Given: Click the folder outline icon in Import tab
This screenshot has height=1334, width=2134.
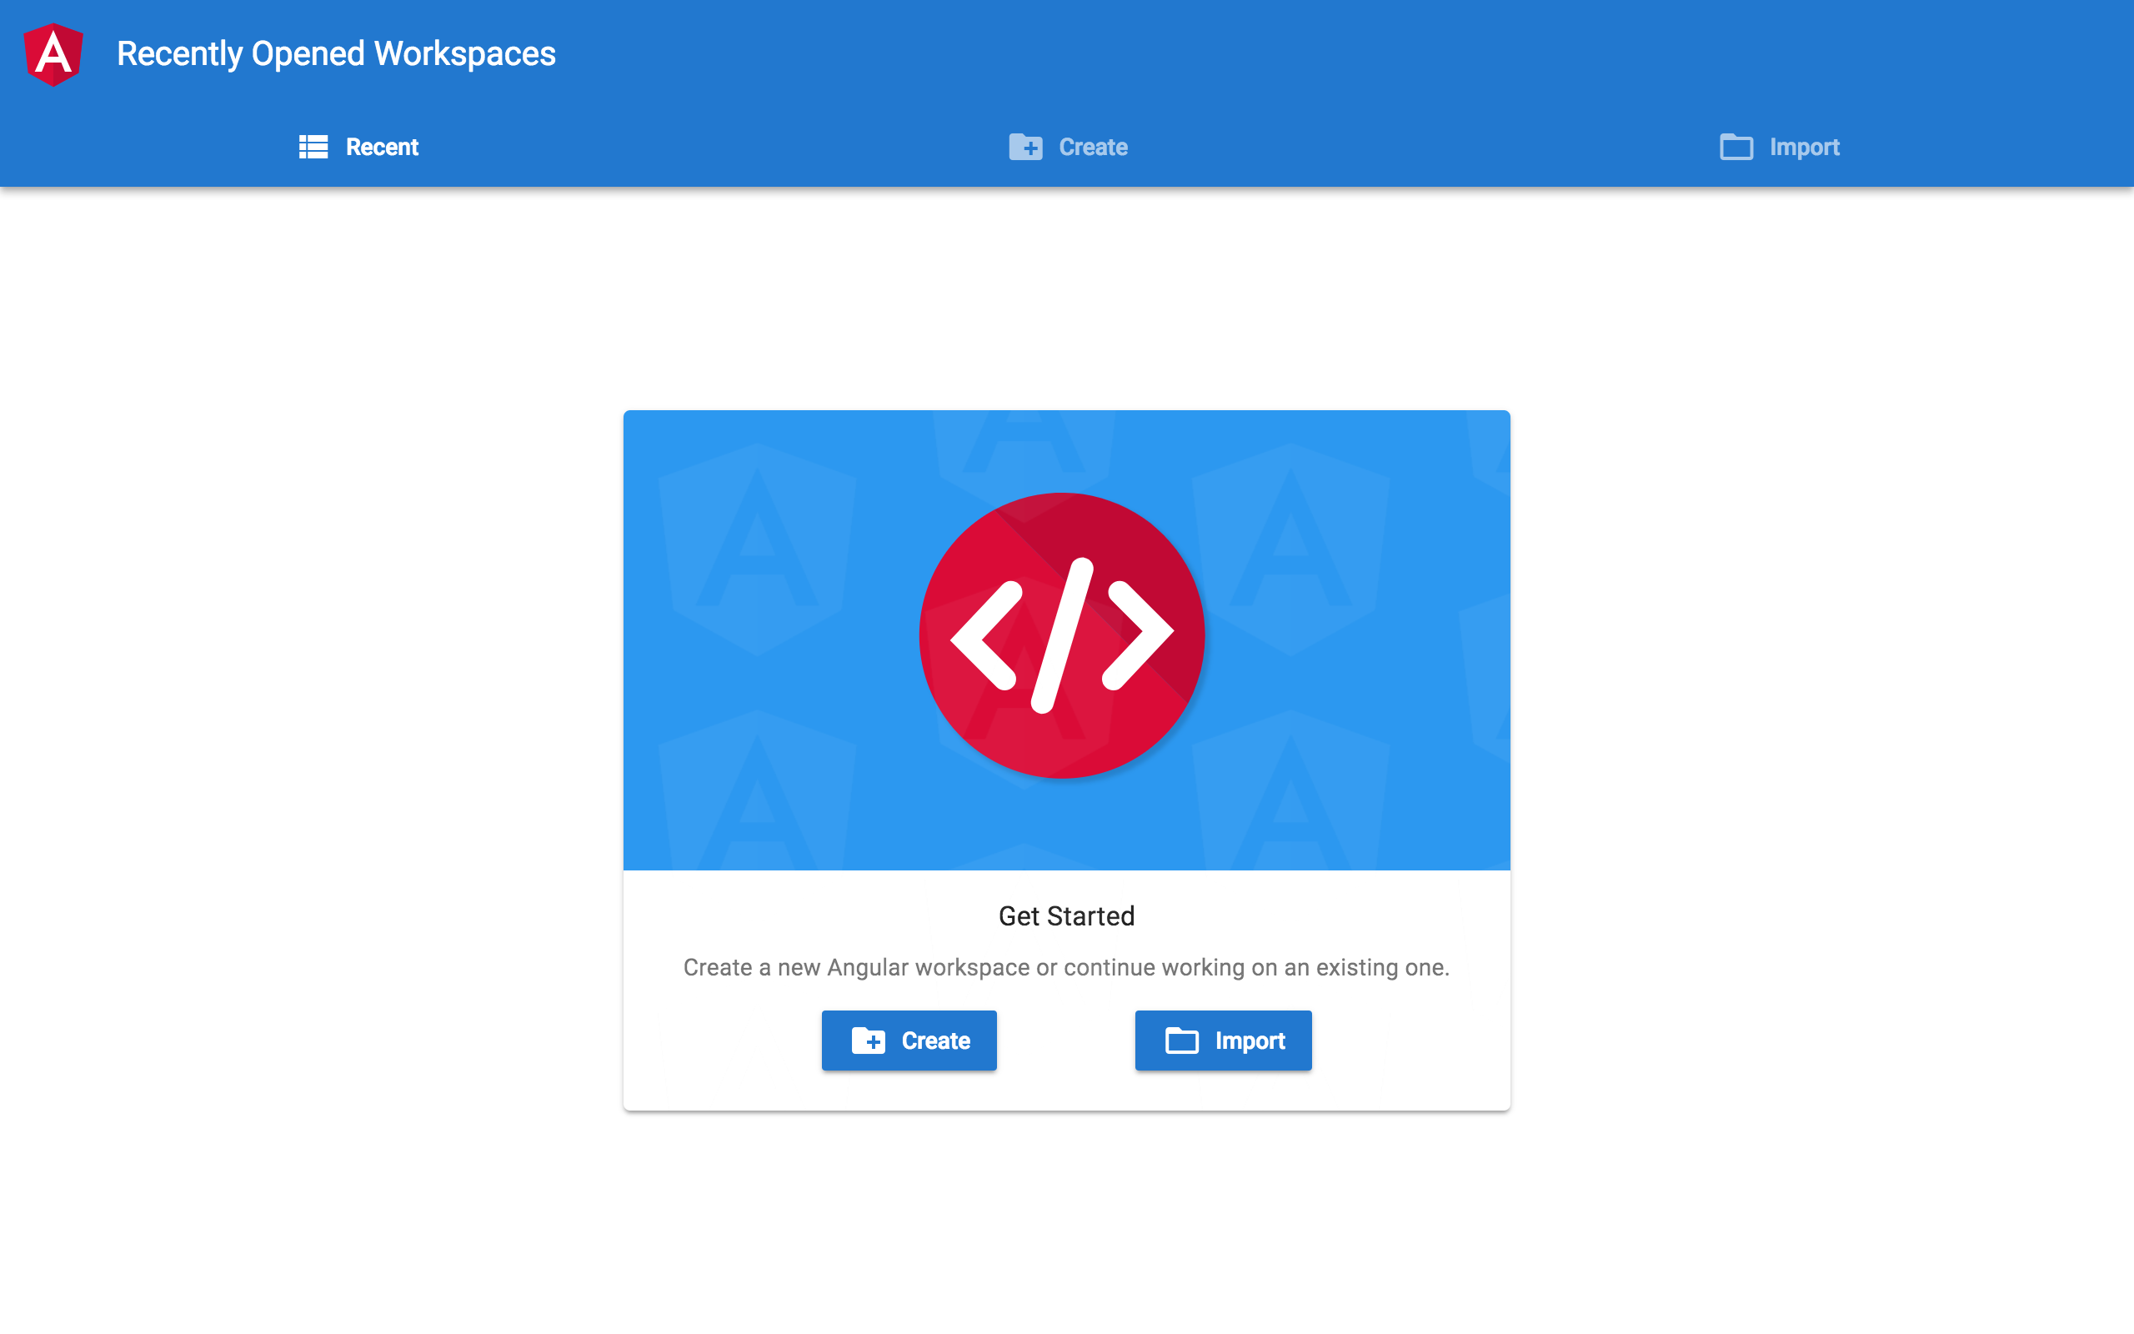Looking at the screenshot, I should (x=1736, y=147).
